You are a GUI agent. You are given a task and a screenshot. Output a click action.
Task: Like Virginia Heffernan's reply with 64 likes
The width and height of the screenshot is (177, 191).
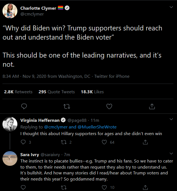point(104,142)
